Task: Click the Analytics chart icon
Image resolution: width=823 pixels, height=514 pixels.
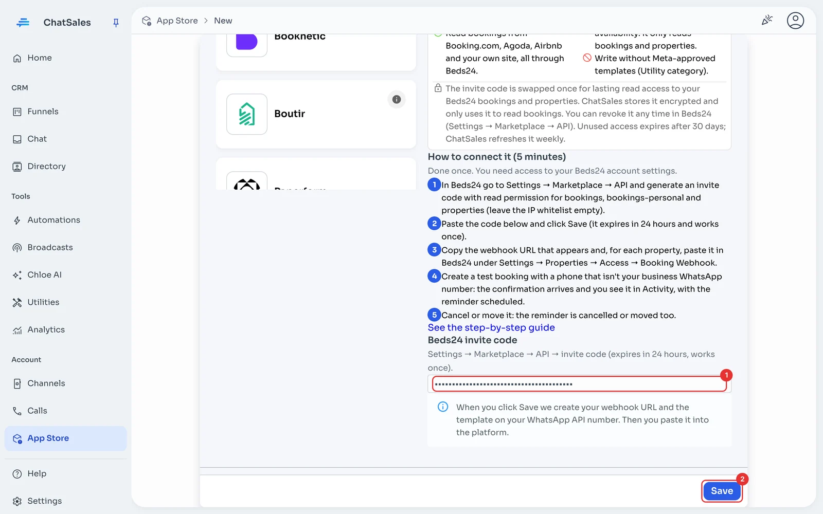Action: click(17, 330)
